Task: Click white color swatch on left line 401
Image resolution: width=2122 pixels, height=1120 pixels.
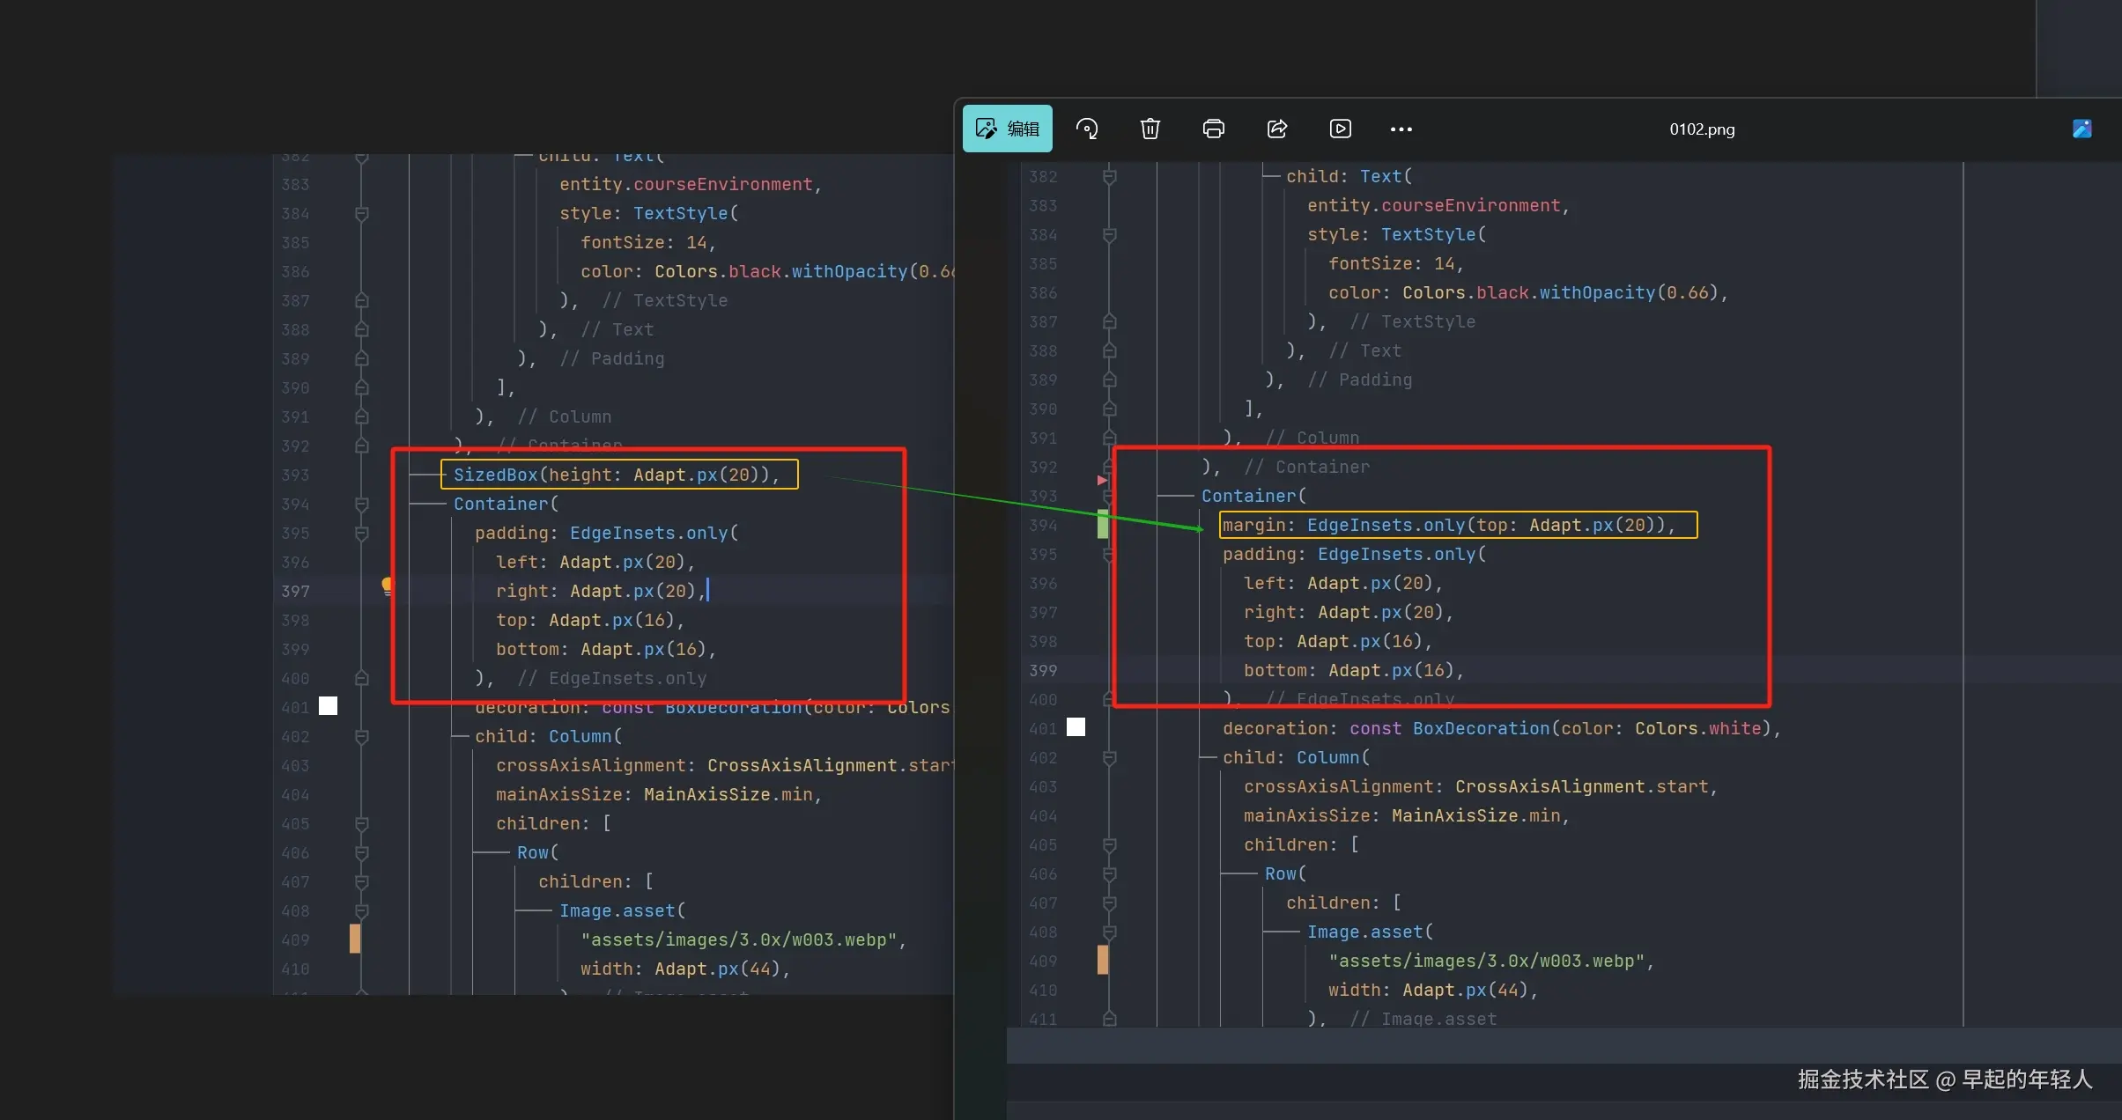Action: coord(328,706)
